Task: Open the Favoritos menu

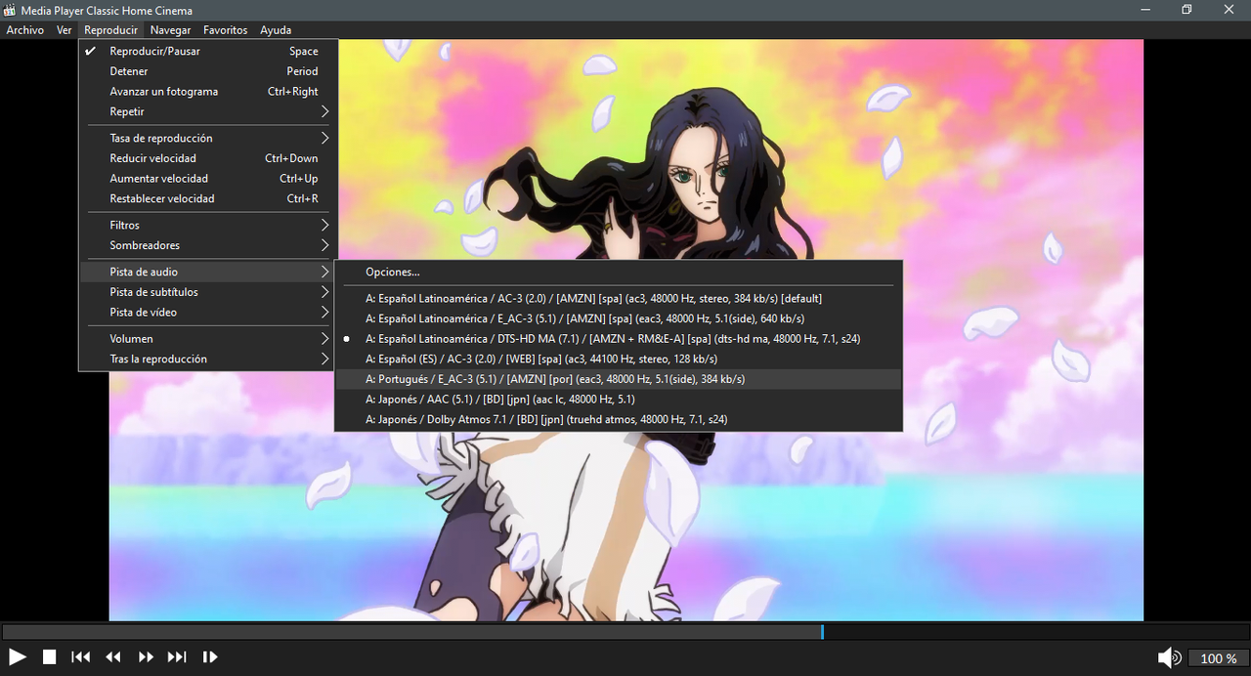Action: click(226, 30)
